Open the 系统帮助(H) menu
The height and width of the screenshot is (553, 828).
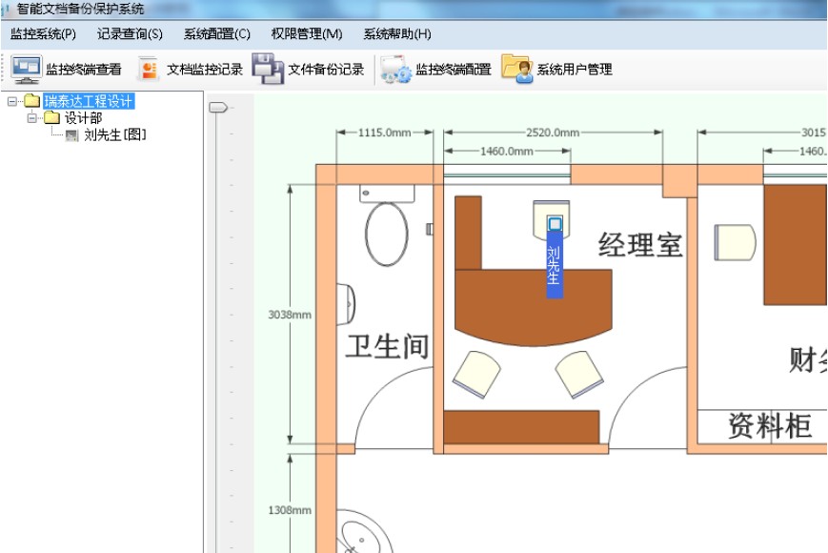[x=396, y=34]
